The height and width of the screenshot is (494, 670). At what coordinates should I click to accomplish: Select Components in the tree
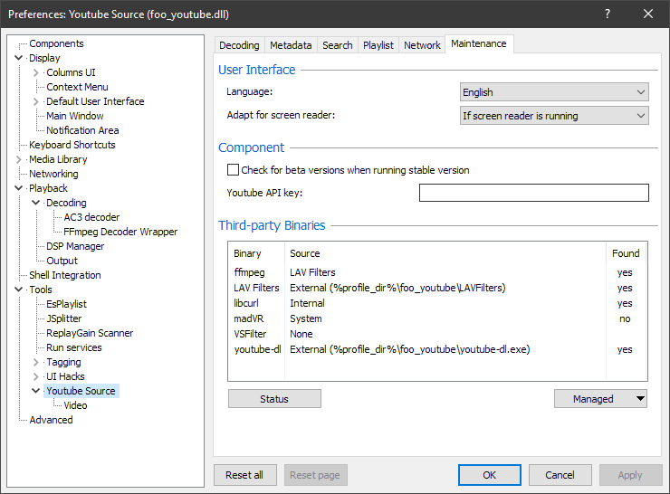tap(56, 43)
